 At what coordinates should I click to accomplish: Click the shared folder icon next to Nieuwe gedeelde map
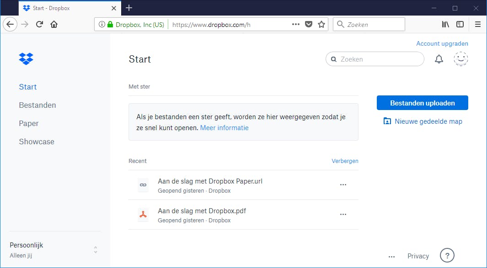(x=387, y=121)
